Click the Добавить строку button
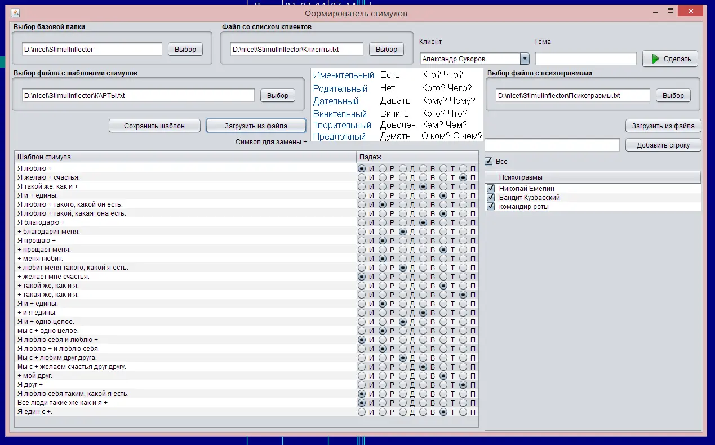This screenshot has width=715, height=445. coord(663,145)
